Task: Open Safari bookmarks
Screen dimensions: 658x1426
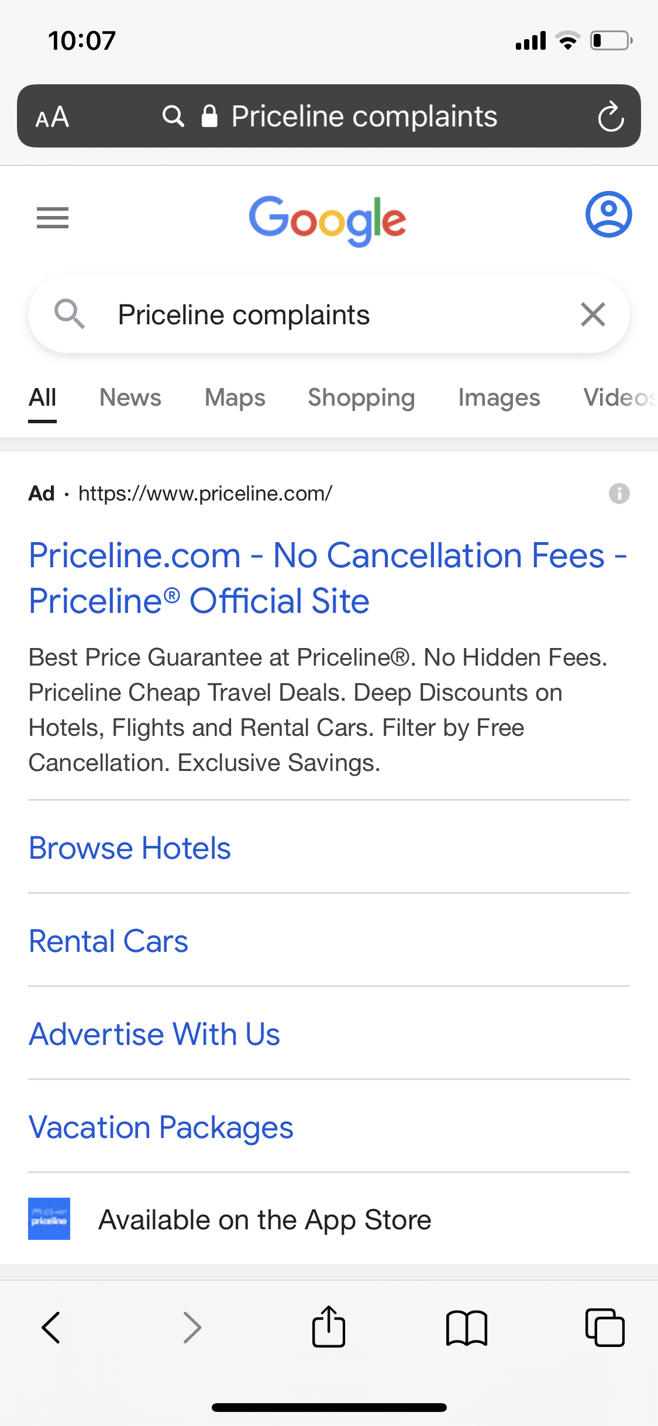Action: 466,1327
